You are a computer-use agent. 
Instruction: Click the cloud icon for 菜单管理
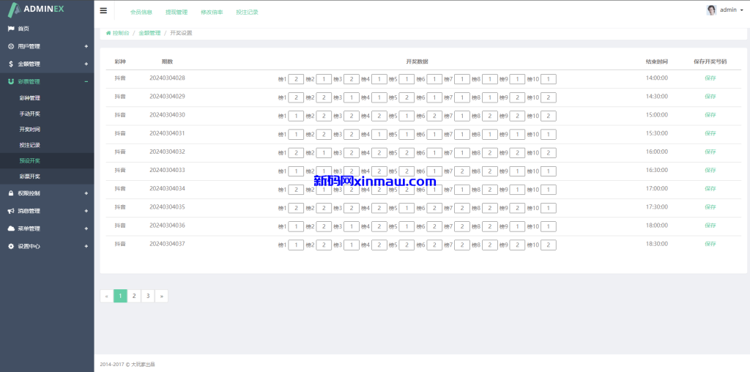click(x=11, y=228)
